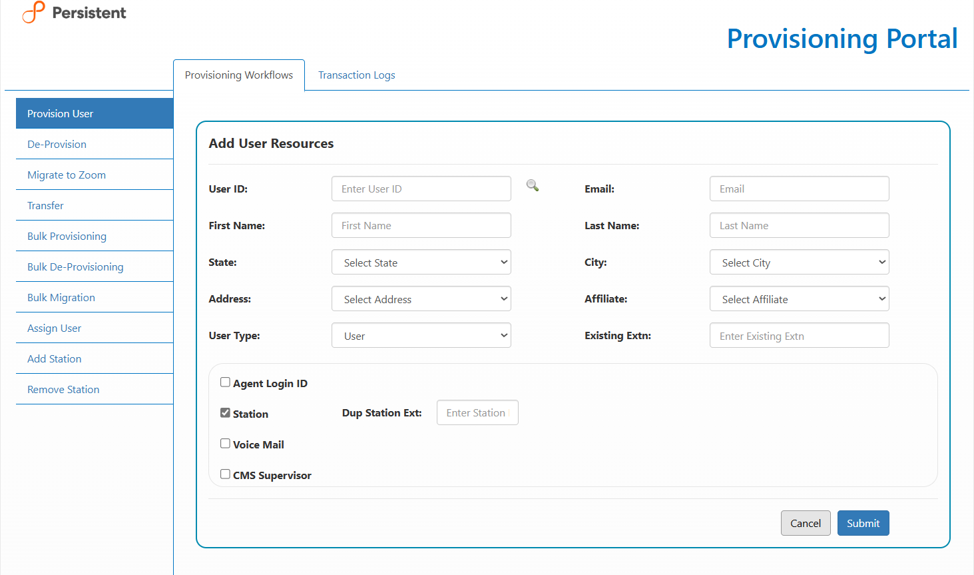Screen dimensions: 974x575
Task: Go to Migrate to Zoom
Action: (x=95, y=175)
